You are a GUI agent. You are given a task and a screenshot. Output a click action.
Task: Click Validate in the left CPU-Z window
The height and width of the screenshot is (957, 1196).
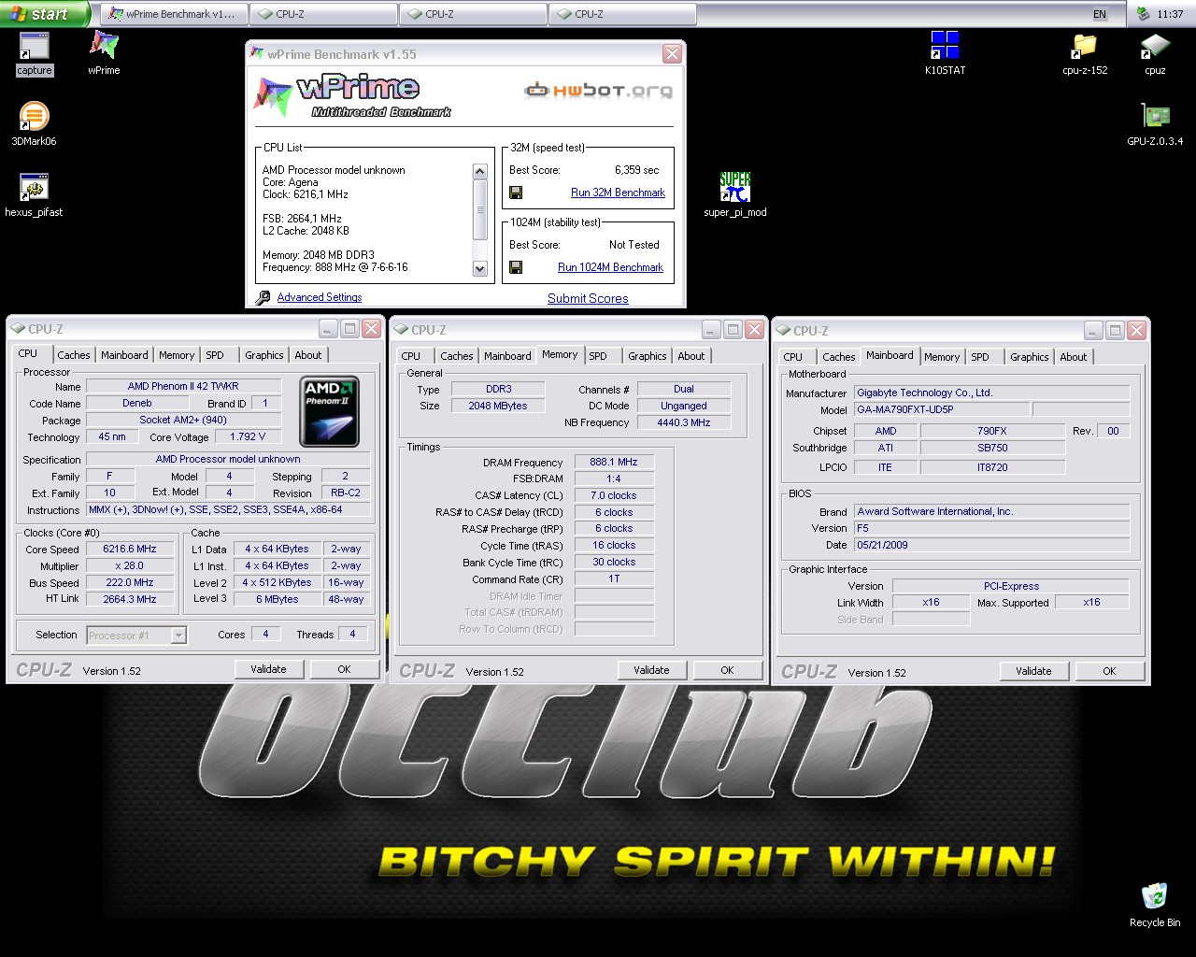pyautogui.click(x=268, y=669)
